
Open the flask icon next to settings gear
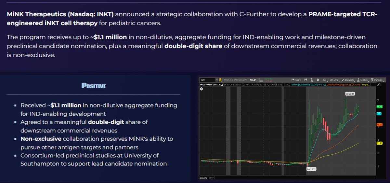(312, 80)
